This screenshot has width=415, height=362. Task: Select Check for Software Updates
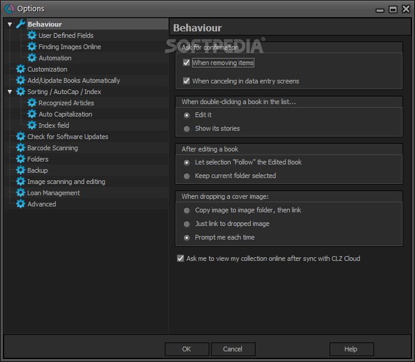[x=68, y=137]
